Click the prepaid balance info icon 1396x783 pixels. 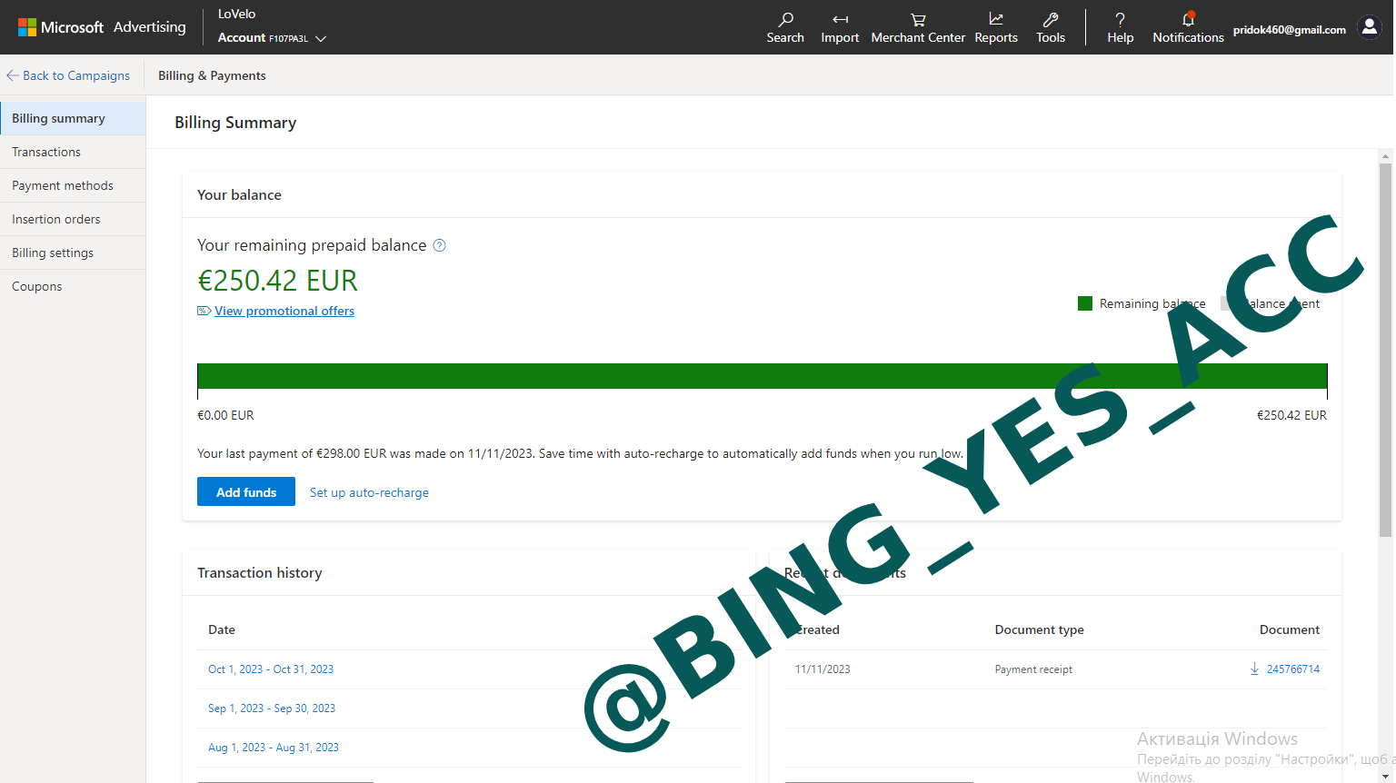(x=440, y=245)
